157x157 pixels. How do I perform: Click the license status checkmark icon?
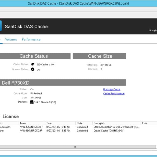(x=33, y=69)
